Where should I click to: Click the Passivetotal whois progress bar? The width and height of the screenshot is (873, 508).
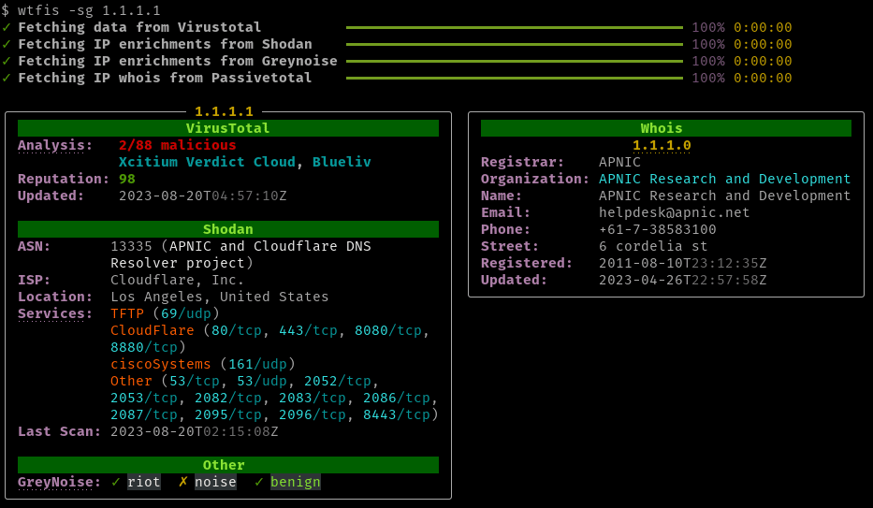point(515,78)
